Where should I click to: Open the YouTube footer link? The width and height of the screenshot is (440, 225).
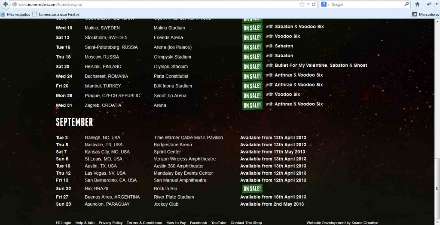[x=219, y=223]
